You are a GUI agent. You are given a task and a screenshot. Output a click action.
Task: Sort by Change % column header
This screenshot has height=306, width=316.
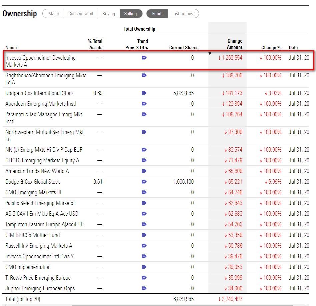click(271, 48)
